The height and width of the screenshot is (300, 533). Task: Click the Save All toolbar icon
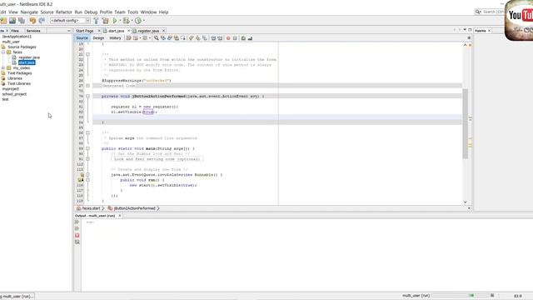pos(22,21)
